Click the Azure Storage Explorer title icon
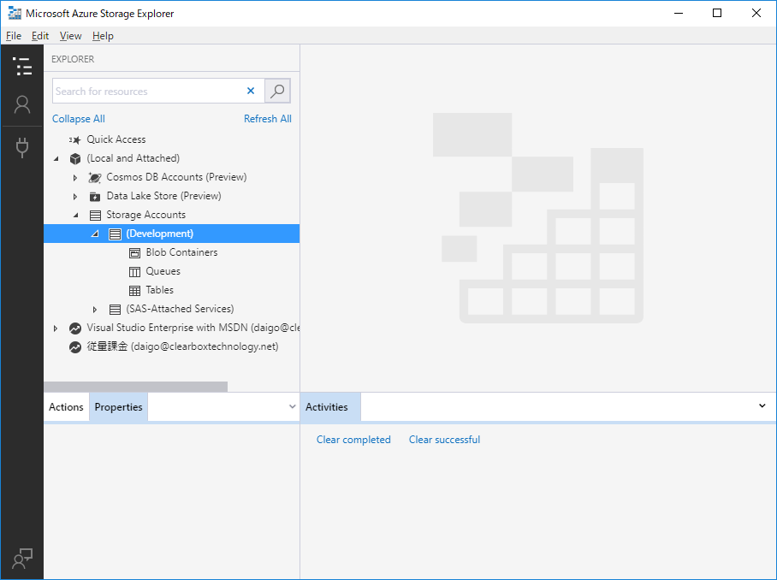Viewport: 777px width, 580px height. [x=15, y=14]
